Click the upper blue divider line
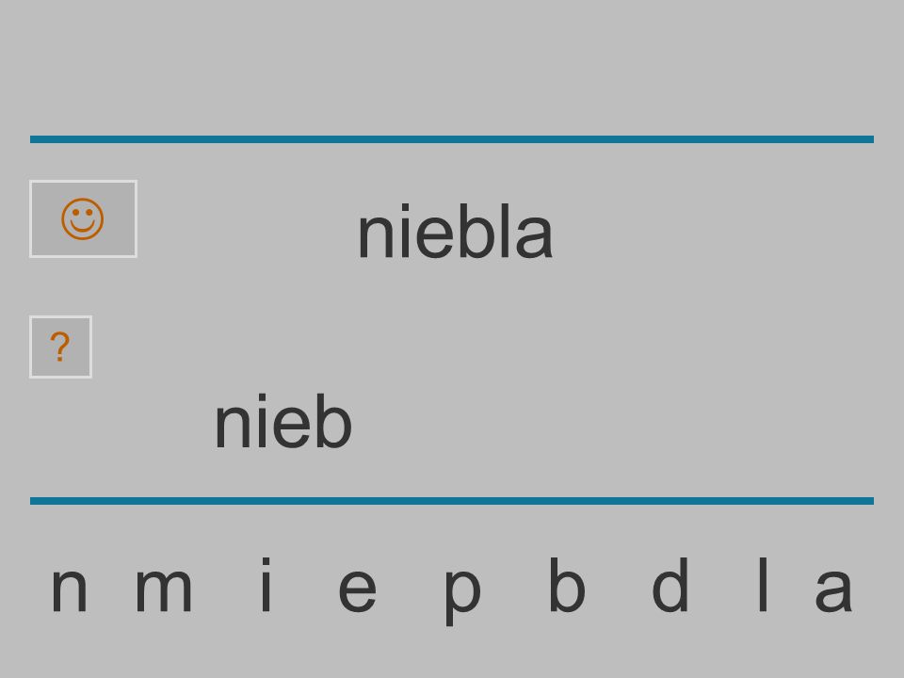The image size is (904, 678). coord(452,139)
